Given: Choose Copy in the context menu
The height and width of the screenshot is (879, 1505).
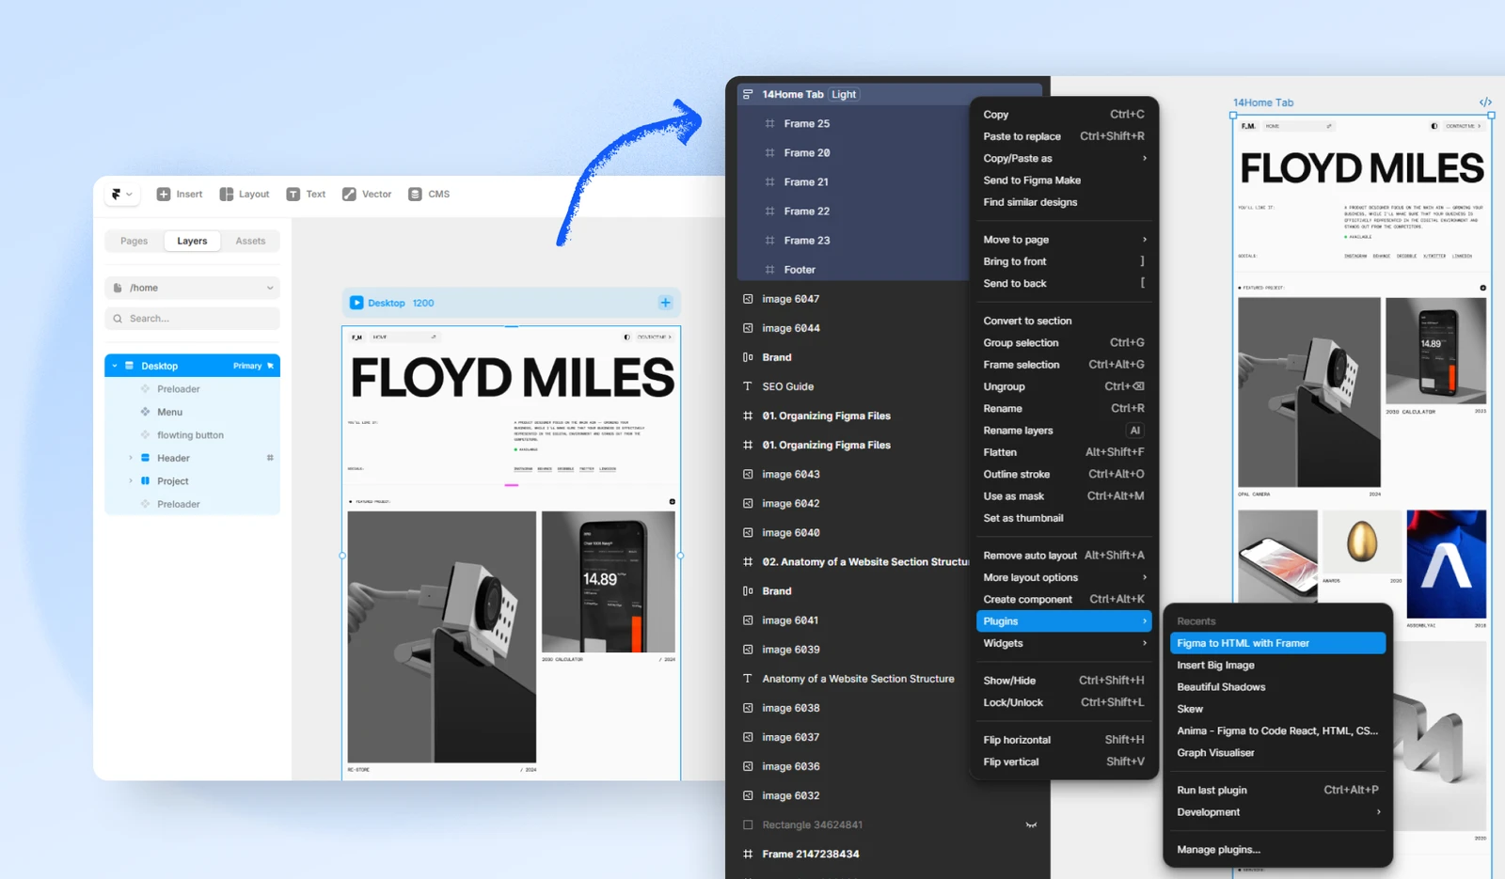Looking at the screenshot, I should tap(1064, 115).
